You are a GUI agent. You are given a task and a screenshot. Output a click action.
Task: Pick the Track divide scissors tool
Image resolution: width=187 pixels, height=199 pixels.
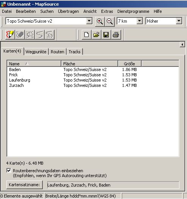coord(50,34)
